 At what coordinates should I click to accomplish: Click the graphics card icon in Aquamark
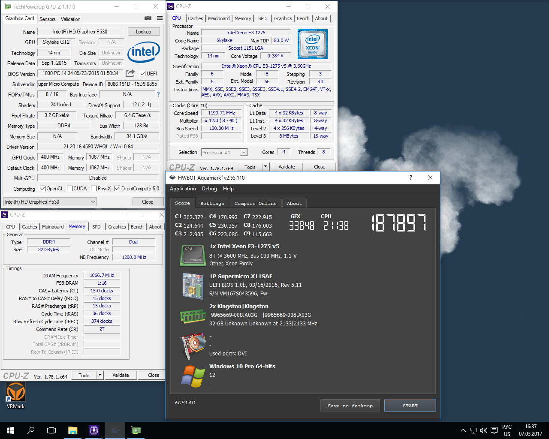(x=193, y=346)
